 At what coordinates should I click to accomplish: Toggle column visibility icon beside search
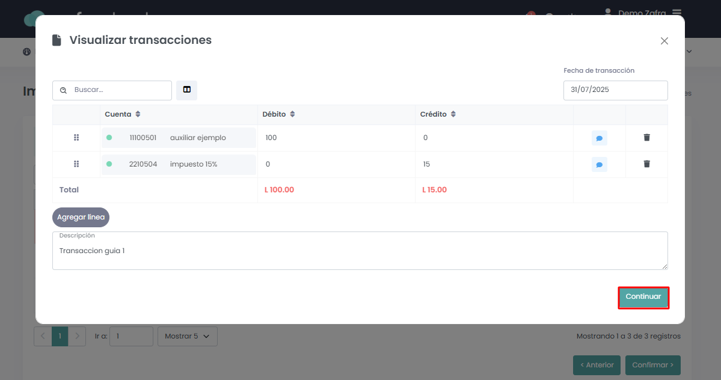186,90
